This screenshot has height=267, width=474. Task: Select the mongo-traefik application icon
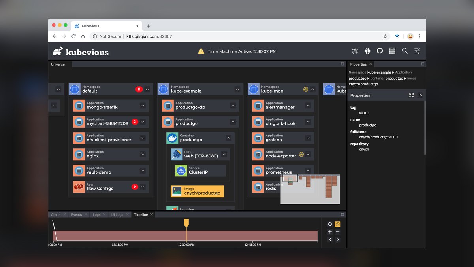[79, 106]
